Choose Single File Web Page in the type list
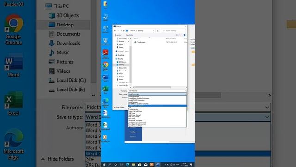The image size is (296, 167). (x=157, y=111)
